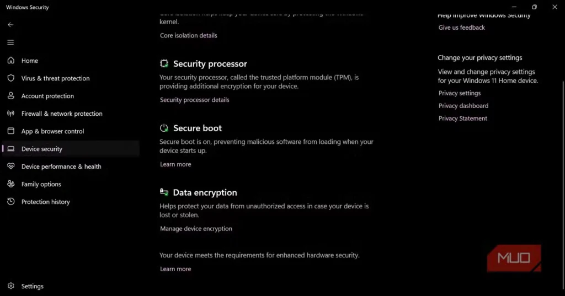565x296 pixels.
Task: Select the Account protection person icon
Action: click(10, 96)
